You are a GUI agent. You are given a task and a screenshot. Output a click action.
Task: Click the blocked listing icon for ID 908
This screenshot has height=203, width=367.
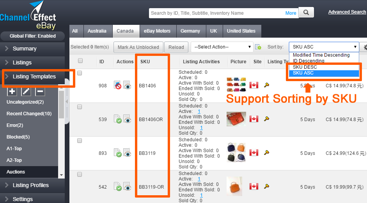pyautogui.click(x=117, y=85)
